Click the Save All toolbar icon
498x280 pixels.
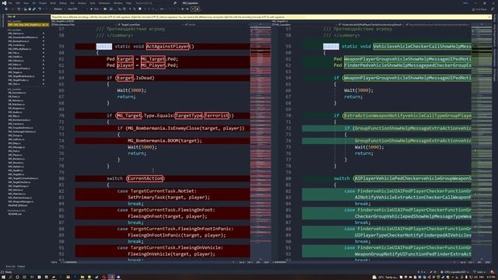(34, 9)
